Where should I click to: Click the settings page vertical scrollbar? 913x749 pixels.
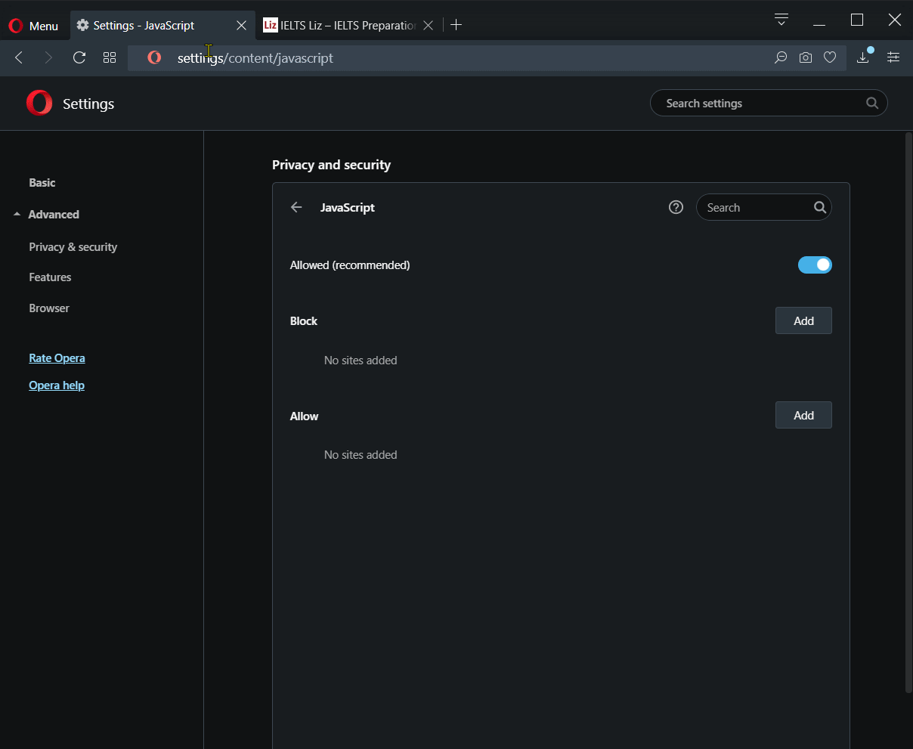908,413
